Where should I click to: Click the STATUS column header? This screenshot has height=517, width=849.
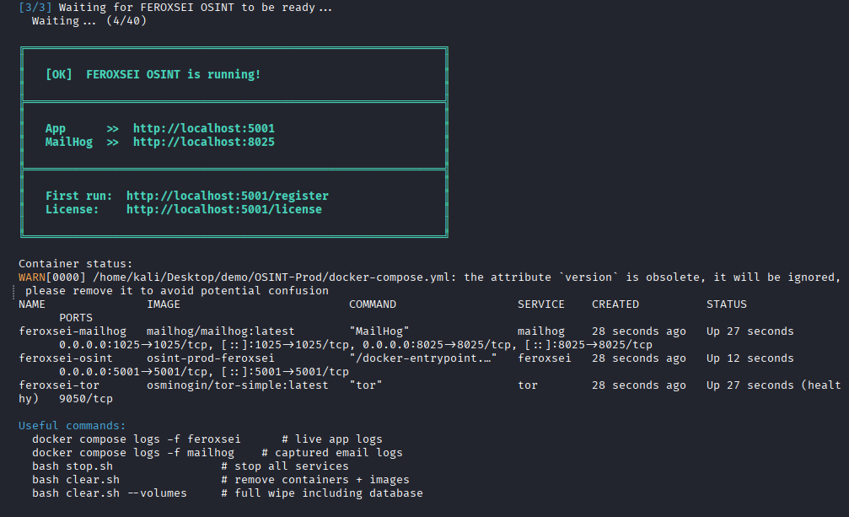tap(726, 304)
